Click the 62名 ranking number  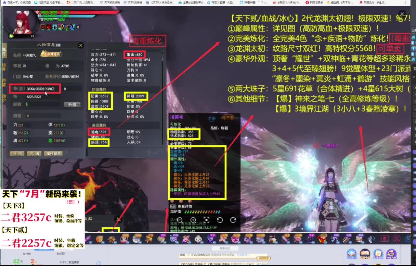18,261
